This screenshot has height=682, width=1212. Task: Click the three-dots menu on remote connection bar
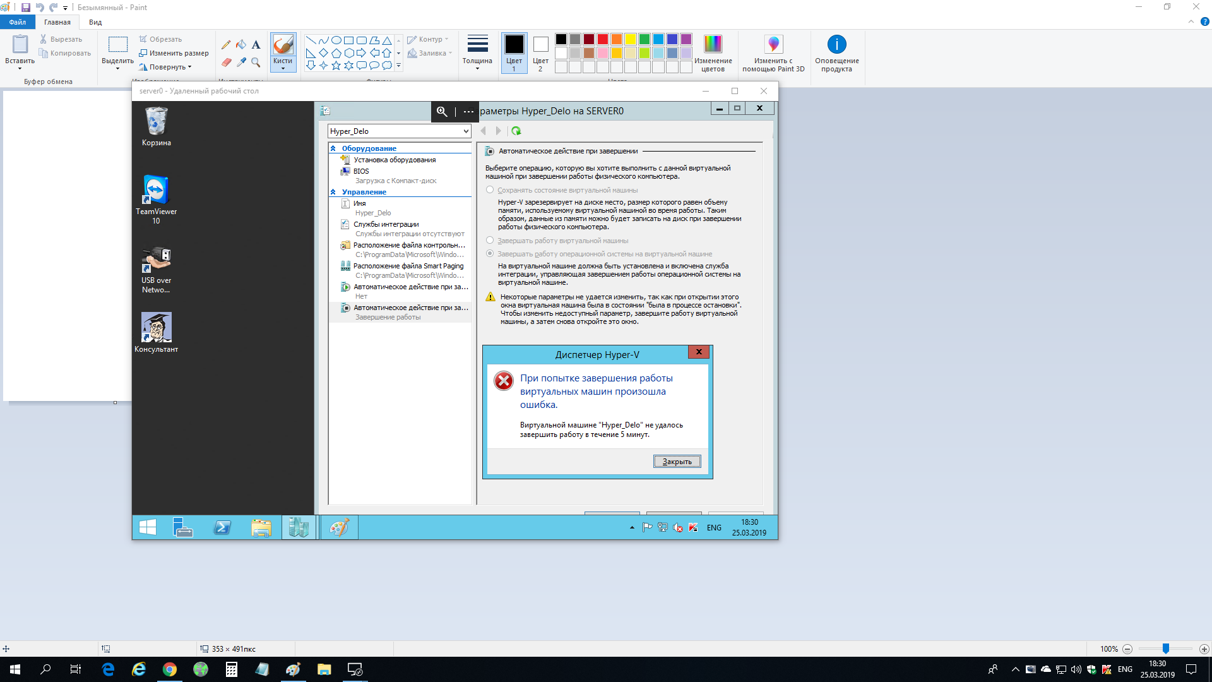click(468, 112)
